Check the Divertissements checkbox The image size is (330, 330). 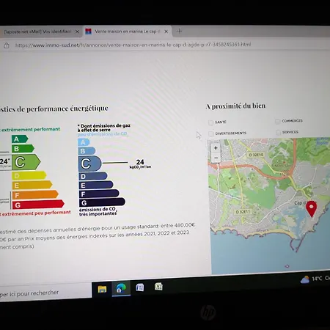pyautogui.click(x=210, y=133)
